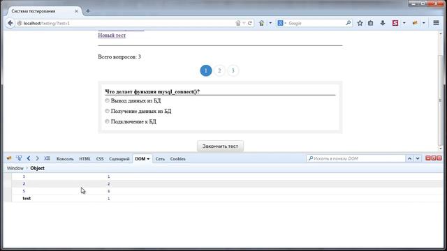This screenshot has height=251, width=447.
Task: Switch to the Cookies tab
Action: tap(178, 159)
